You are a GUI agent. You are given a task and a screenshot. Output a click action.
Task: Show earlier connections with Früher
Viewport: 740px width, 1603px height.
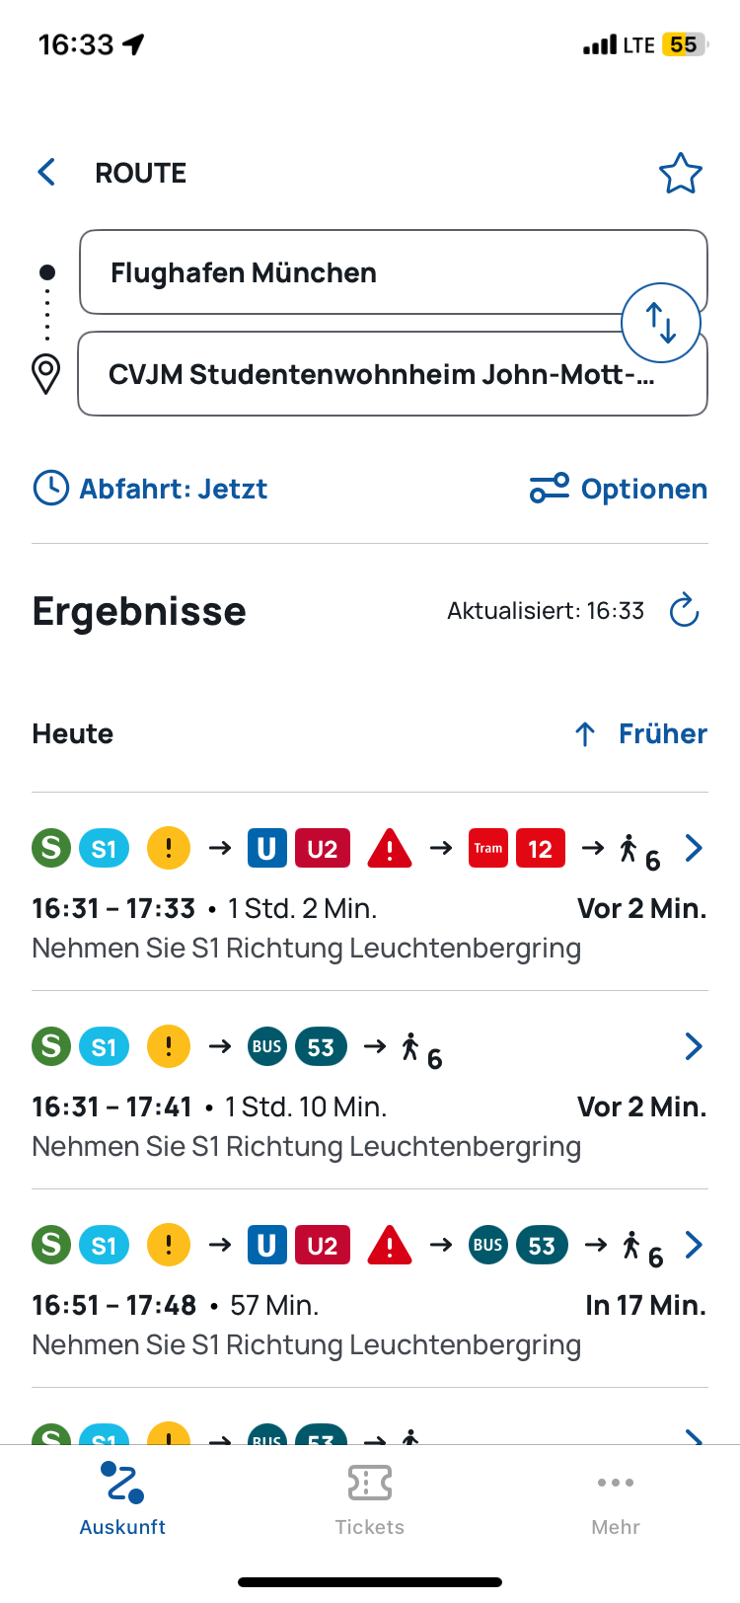641,733
